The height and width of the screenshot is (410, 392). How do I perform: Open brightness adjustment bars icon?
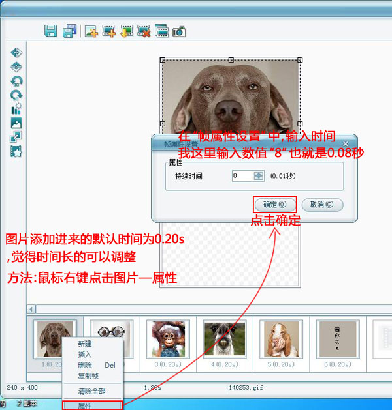[x=16, y=109]
